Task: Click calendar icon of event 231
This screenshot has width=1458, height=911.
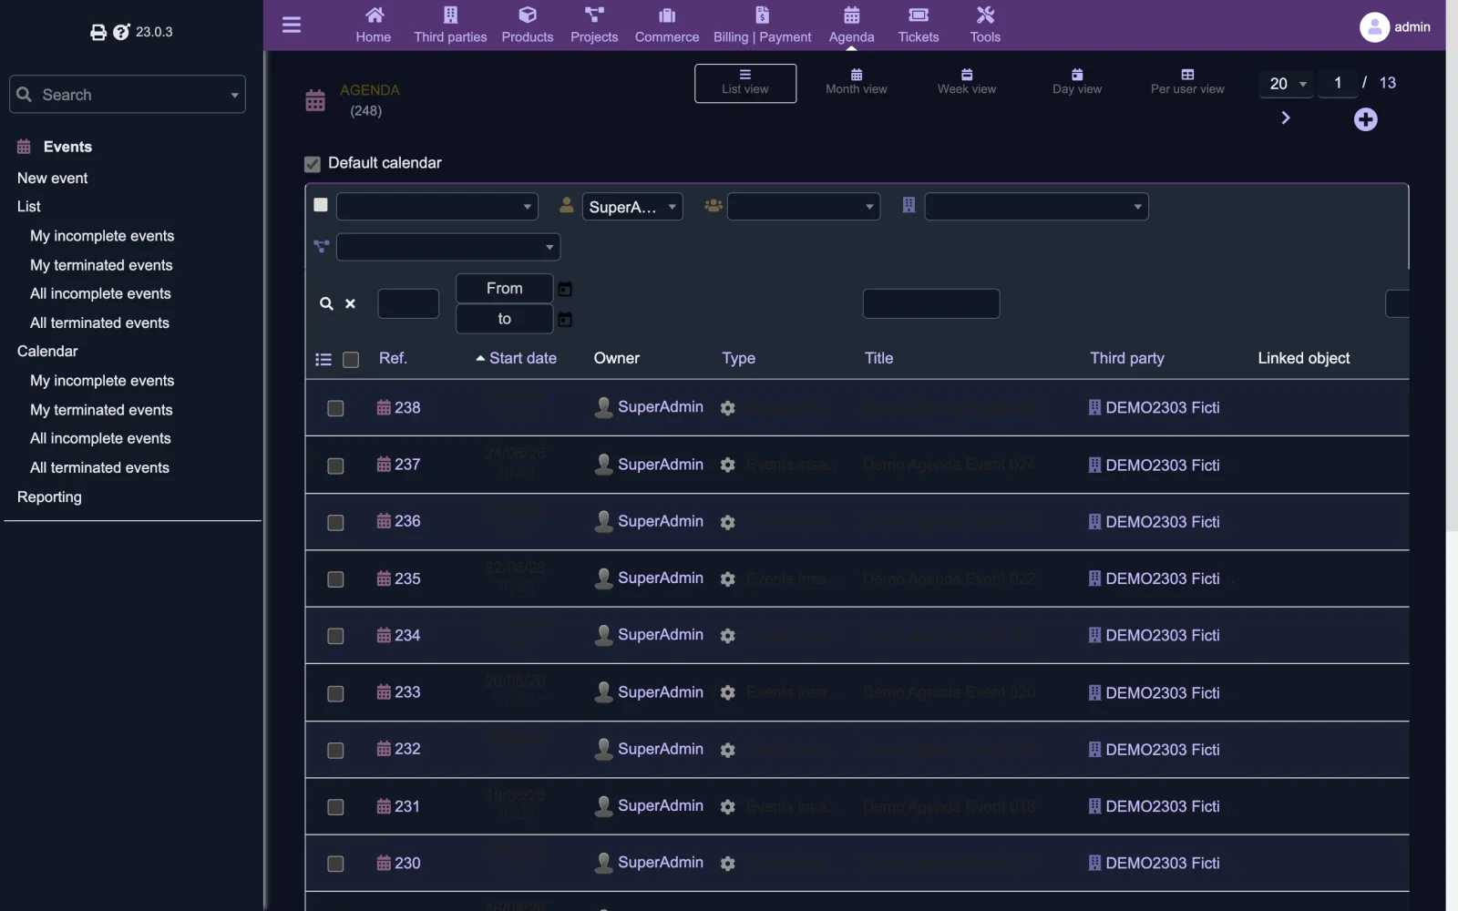Action: click(384, 807)
